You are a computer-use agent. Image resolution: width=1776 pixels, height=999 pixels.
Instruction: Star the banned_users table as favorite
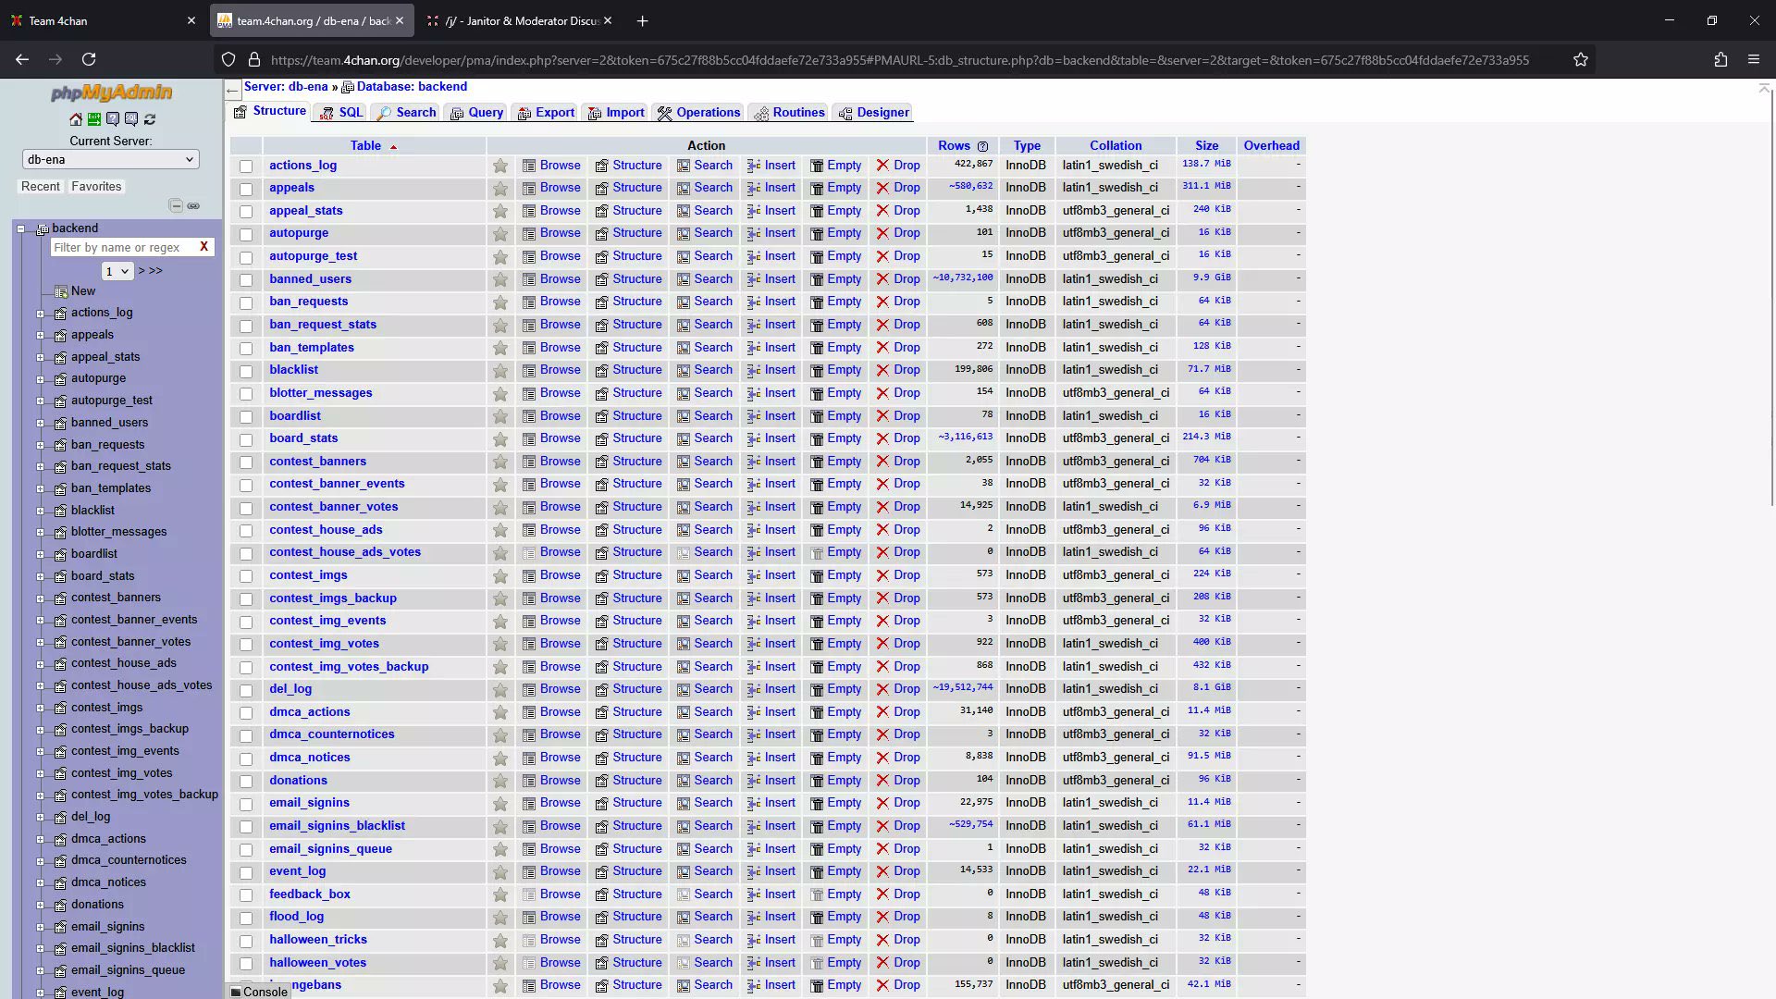coord(500,279)
